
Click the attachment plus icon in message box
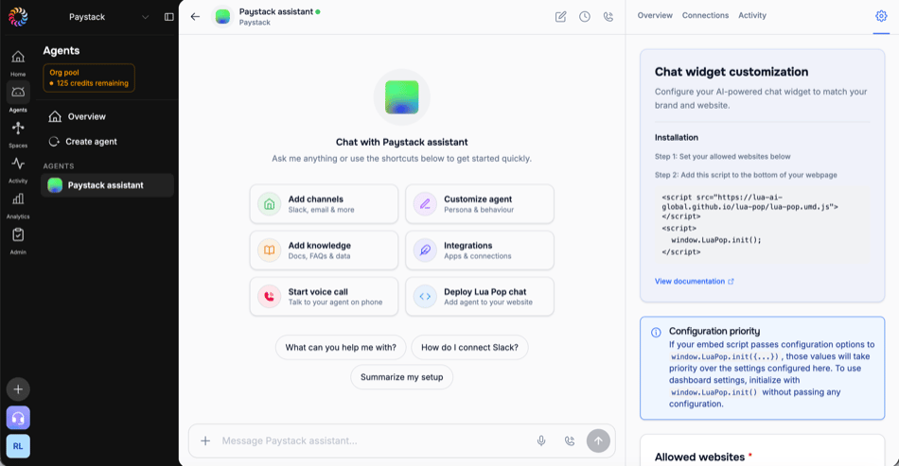coord(205,440)
